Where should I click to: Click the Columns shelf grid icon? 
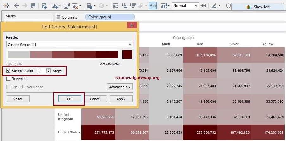pyautogui.click(x=58, y=17)
